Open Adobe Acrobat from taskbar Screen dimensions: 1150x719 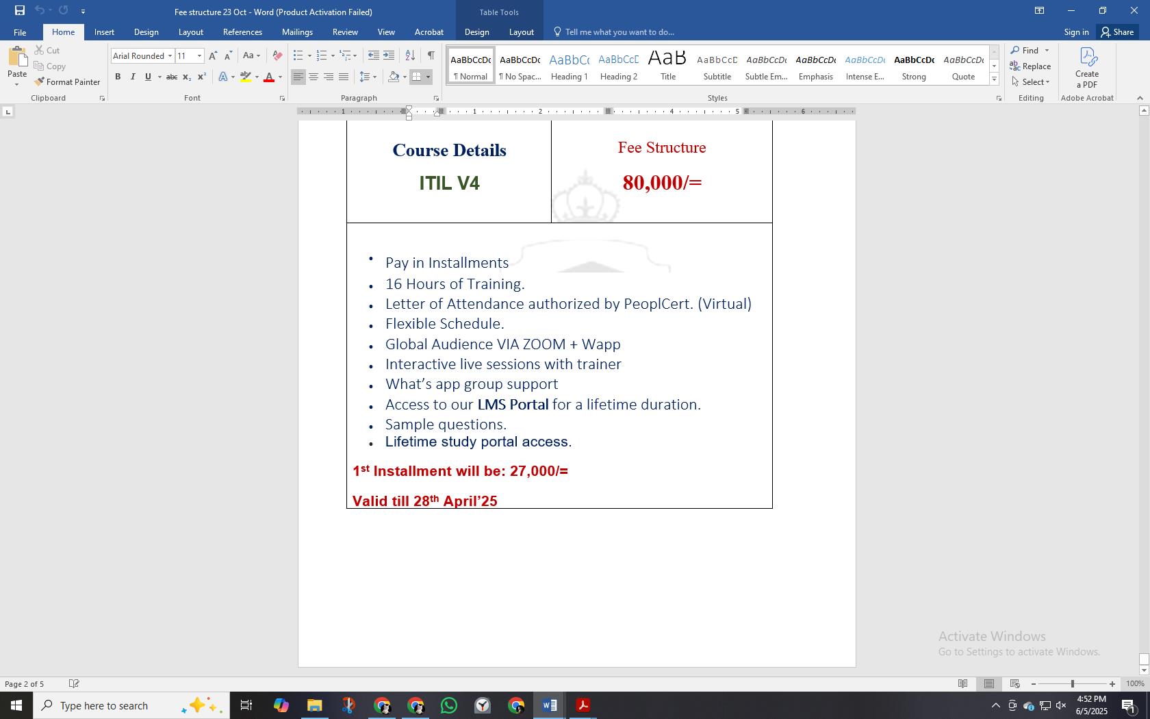(x=583, y=705)
